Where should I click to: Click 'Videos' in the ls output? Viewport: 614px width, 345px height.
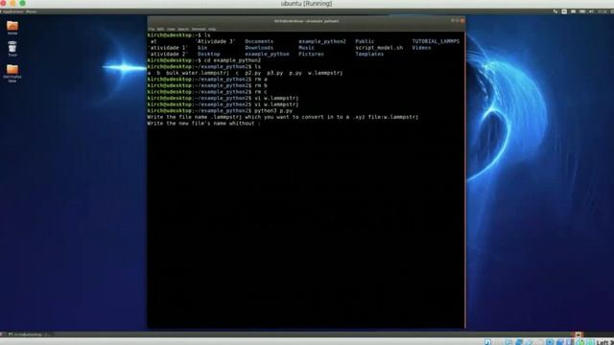click(421, 48)
